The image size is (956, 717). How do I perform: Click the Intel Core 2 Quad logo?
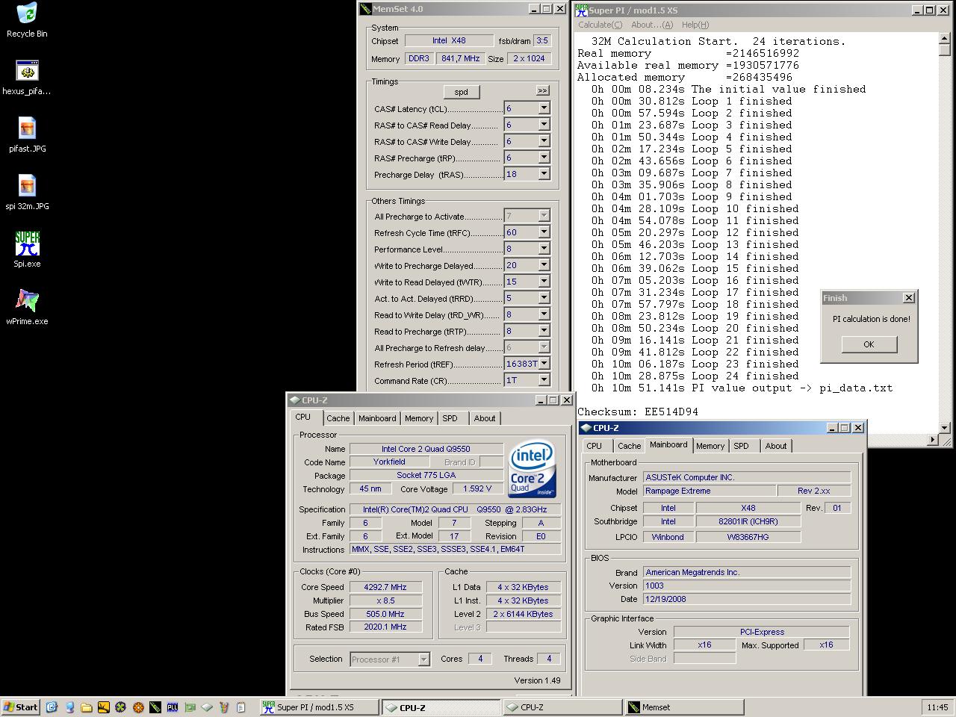click(x=532, y=470)
